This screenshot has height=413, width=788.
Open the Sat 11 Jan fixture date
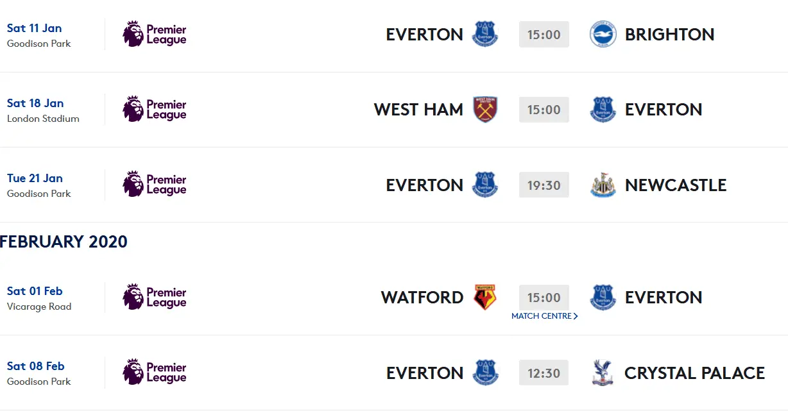(x=34, y=28)
